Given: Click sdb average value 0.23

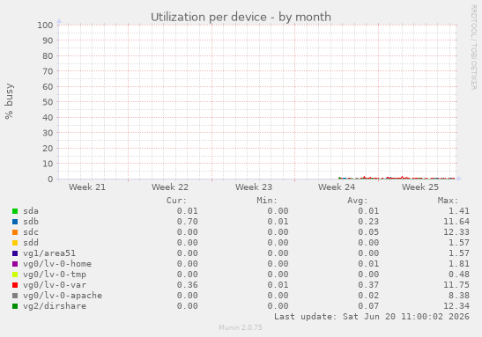Looking at the screenshot, I should [x=368, y=222].
